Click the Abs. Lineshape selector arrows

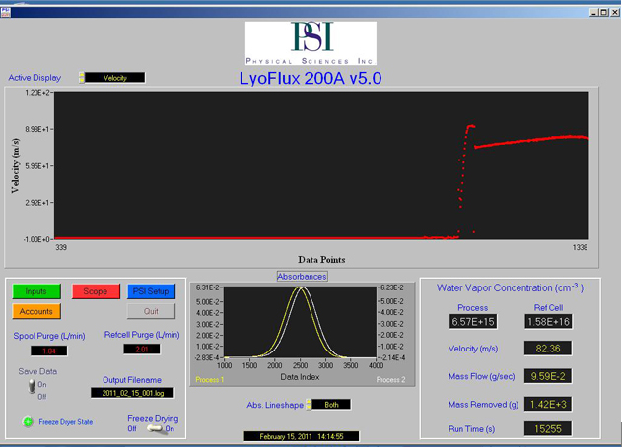(x=309, y=405)
